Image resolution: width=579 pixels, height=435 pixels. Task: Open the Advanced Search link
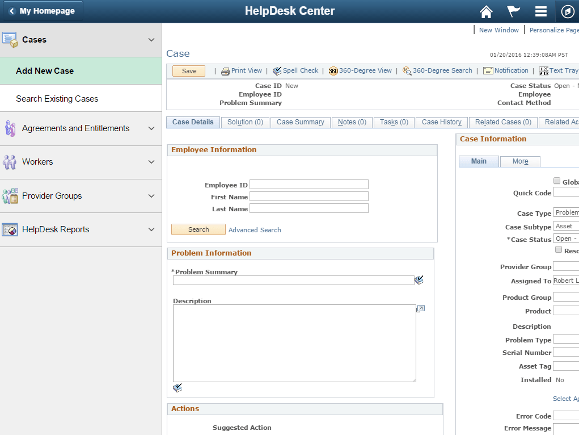coord(254,229)
